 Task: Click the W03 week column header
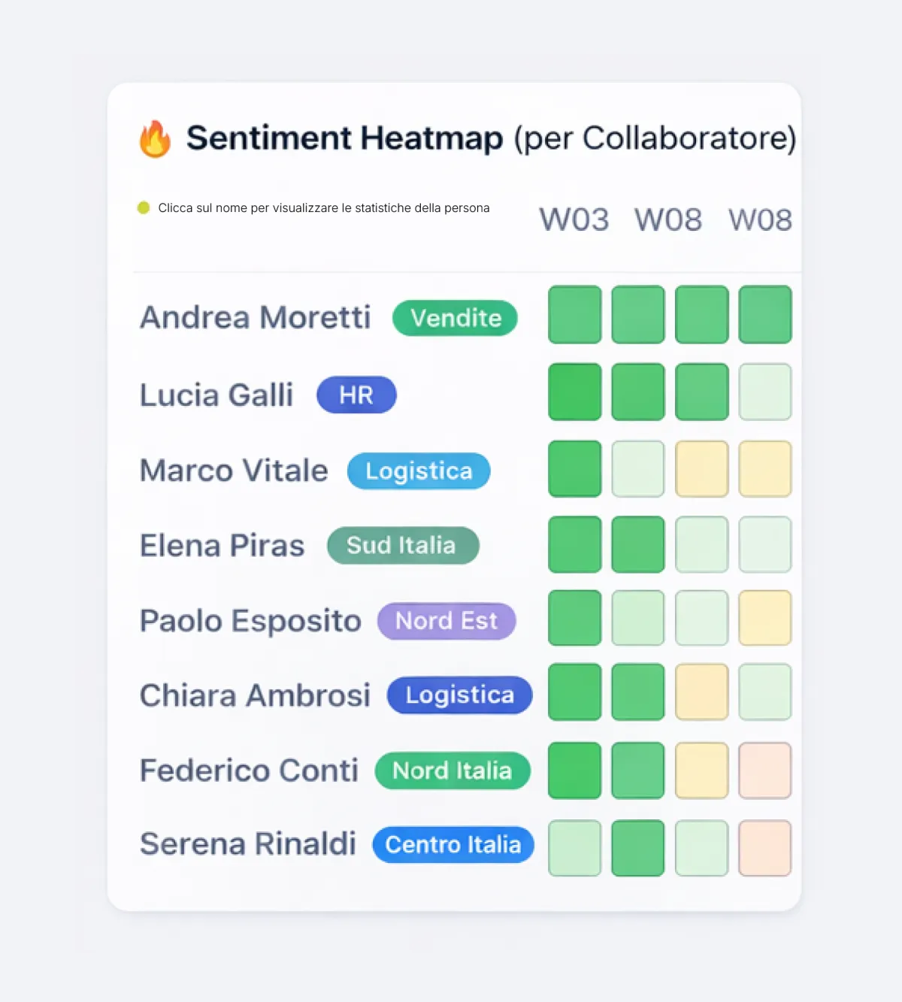tap(574, 219)
